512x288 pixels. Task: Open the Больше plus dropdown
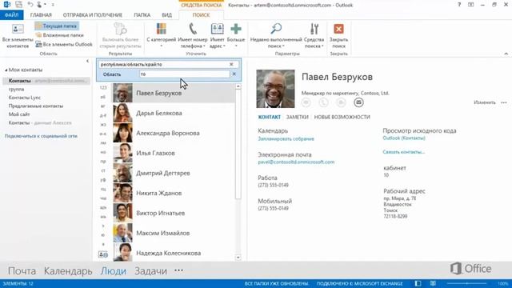click(x=236, y=35)
